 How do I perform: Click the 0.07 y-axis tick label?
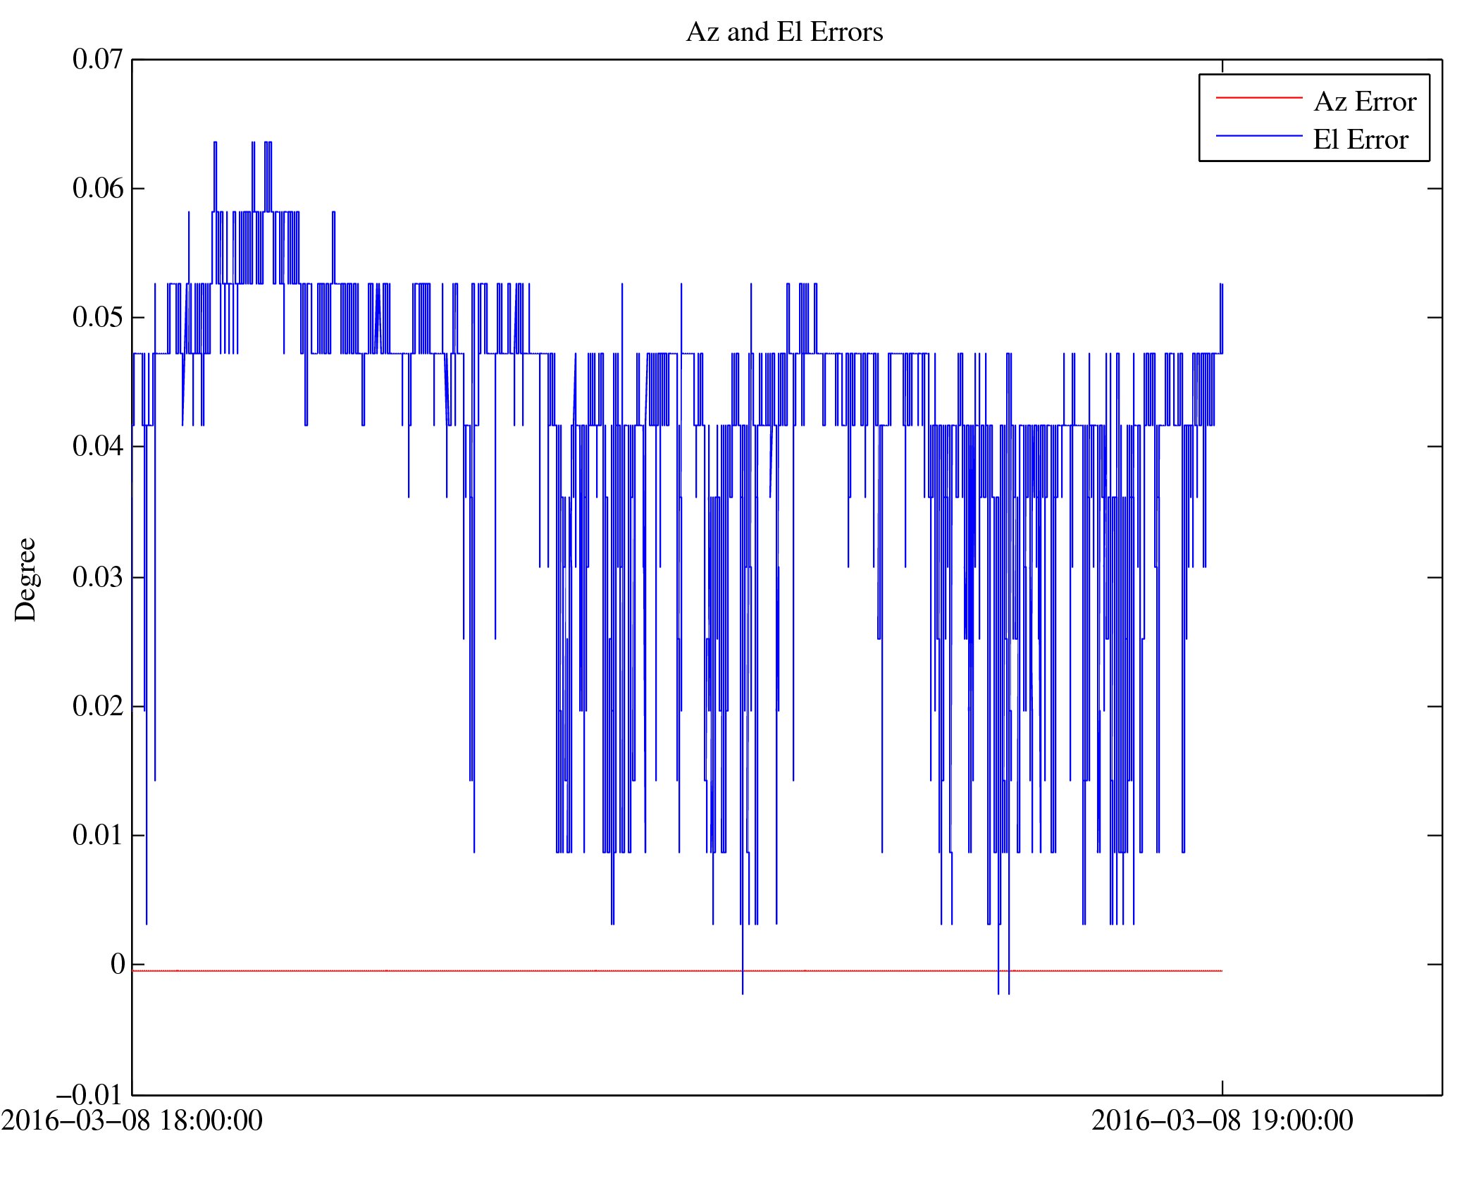point(97,60)
